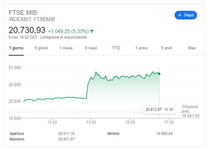Select the 1 giorno tab
The height and width of the screenshot is (150, 210).
(x=16, y=48)
